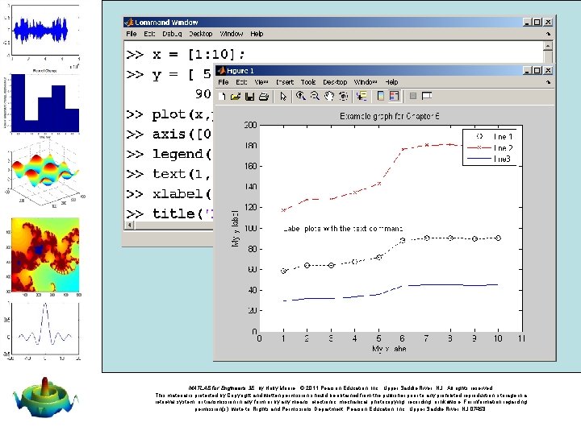
Task: Open File menu in Figure 1 window
Action: tap(223, 82)
